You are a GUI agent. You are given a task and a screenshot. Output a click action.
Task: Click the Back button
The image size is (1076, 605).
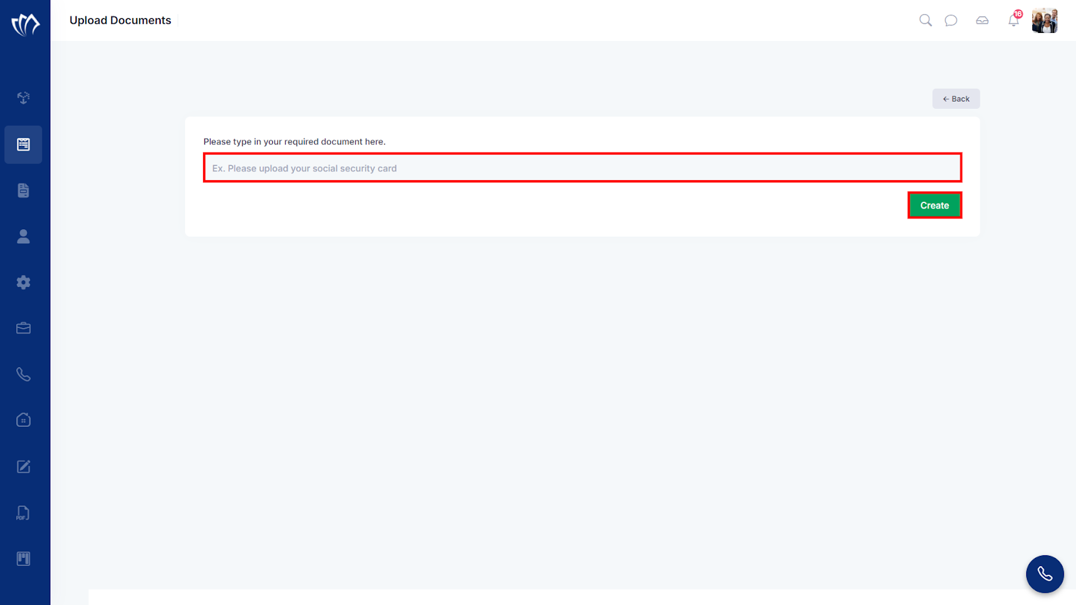click(956, 99)
